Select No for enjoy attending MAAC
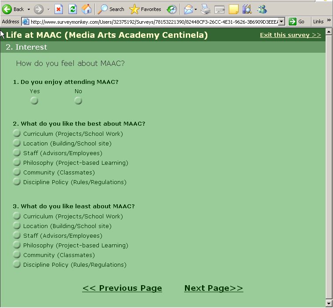Screen dimensions: 333x308 78,101
